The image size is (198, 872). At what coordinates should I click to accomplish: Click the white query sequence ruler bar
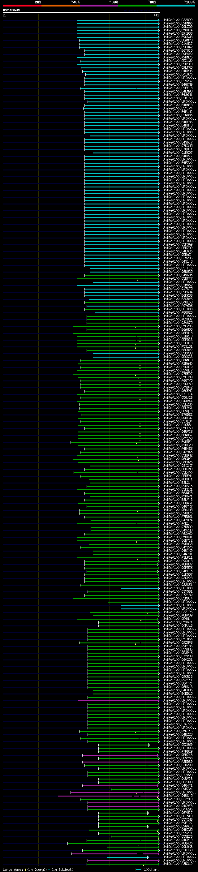[82, 13]
